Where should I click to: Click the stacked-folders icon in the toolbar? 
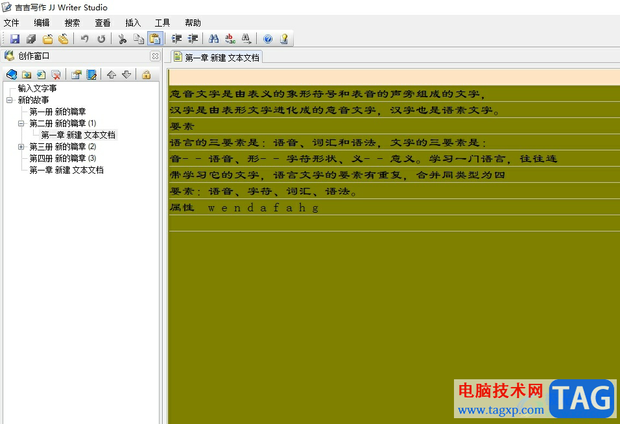click(x=64, y=39)
